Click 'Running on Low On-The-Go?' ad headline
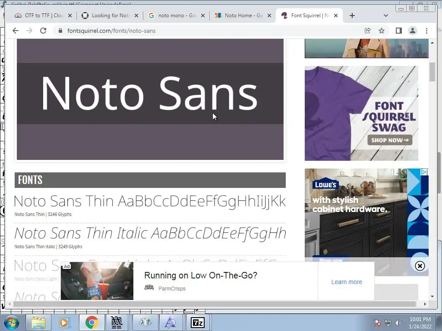Viewport: 442px width, 331px height. 201,275
